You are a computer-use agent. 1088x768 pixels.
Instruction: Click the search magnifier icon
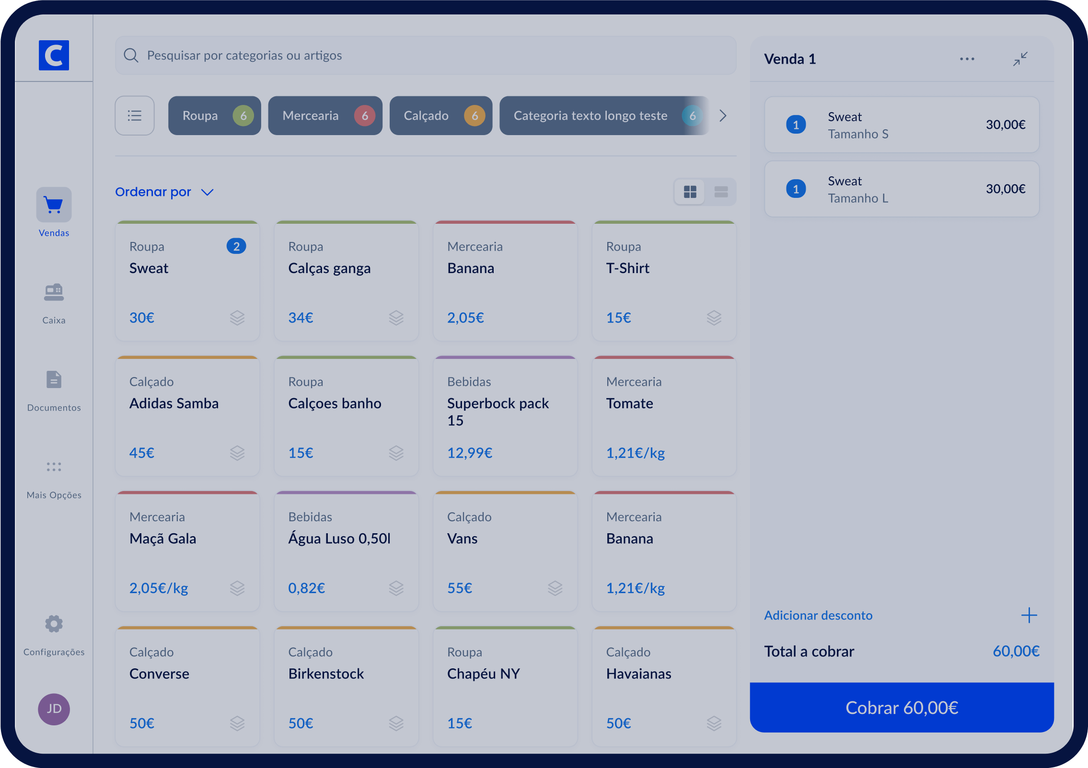tap(131, 56)
